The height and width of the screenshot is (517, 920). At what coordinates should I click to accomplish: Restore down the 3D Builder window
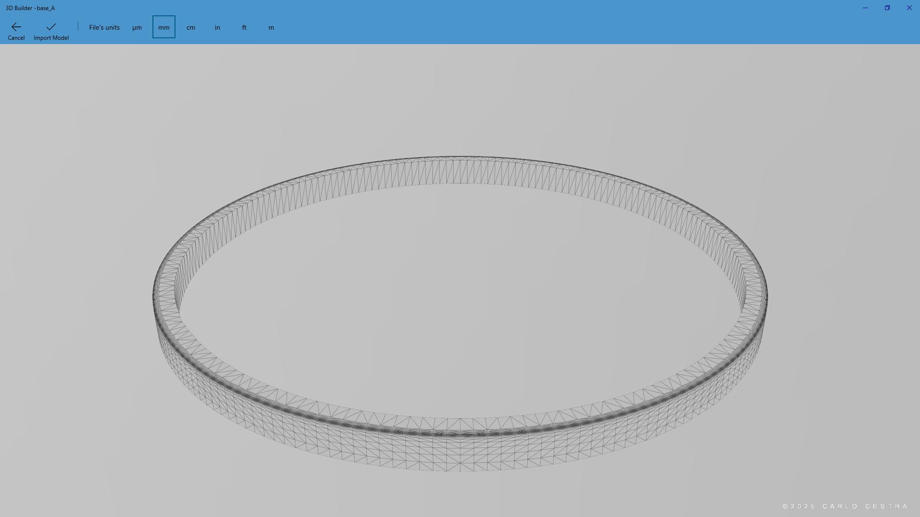click(x=887, y=8)
